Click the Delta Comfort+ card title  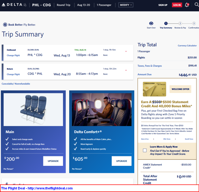[x=88, y=132]
